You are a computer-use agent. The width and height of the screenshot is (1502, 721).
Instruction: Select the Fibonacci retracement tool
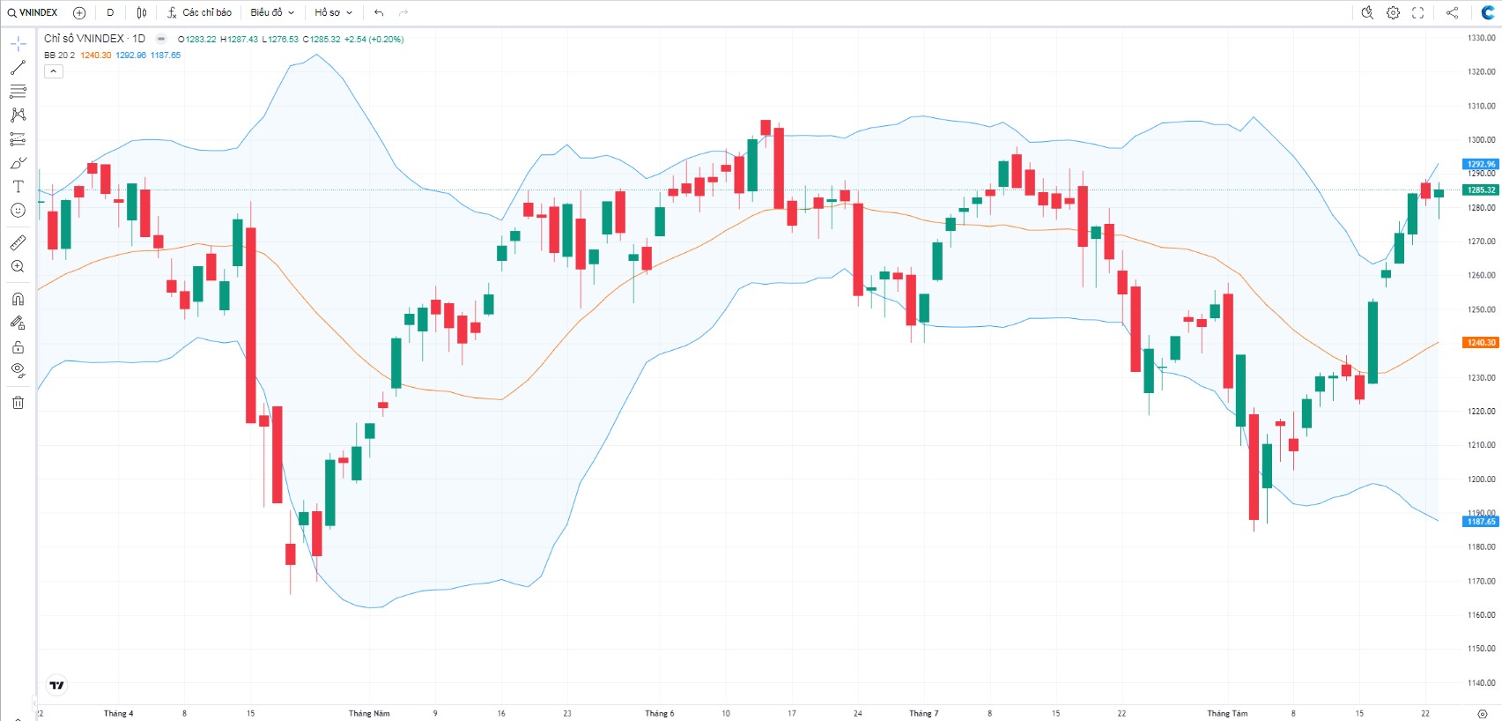tap(18, 91)
